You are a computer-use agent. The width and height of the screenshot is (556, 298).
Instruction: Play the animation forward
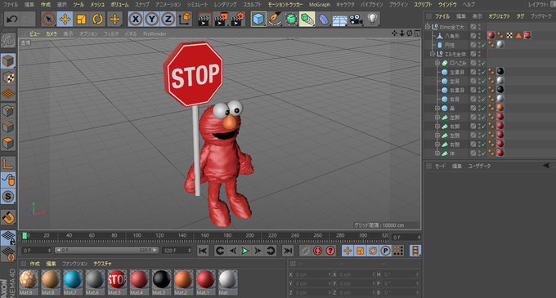[245, 251]
